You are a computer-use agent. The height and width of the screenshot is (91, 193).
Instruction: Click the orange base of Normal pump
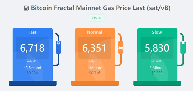(x=95, y=83)
